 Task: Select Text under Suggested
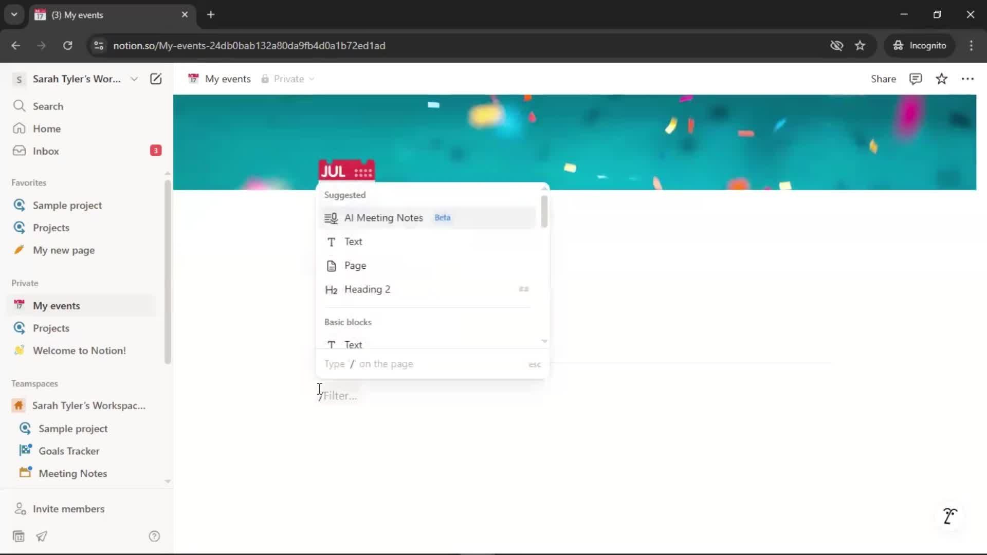(428, 242)
